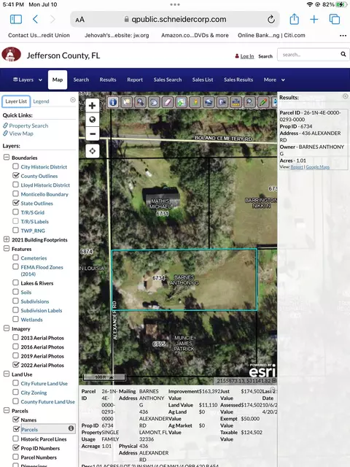Open Safari sidebar panel
This screenshot has height=467, width=350.
(16, 20)
